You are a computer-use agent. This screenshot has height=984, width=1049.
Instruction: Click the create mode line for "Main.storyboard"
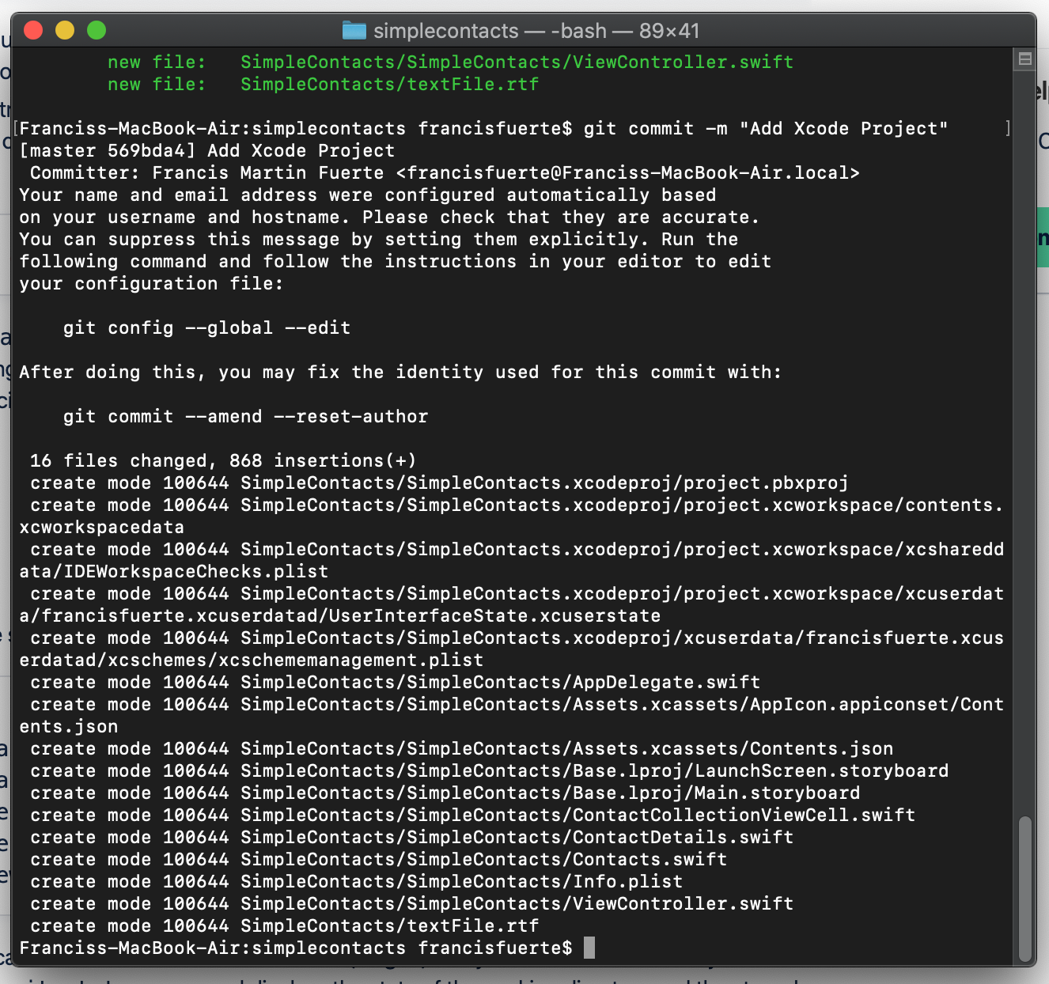tap(445, 793)
